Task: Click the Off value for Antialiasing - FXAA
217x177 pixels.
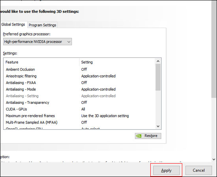Action: click(84, 83)
